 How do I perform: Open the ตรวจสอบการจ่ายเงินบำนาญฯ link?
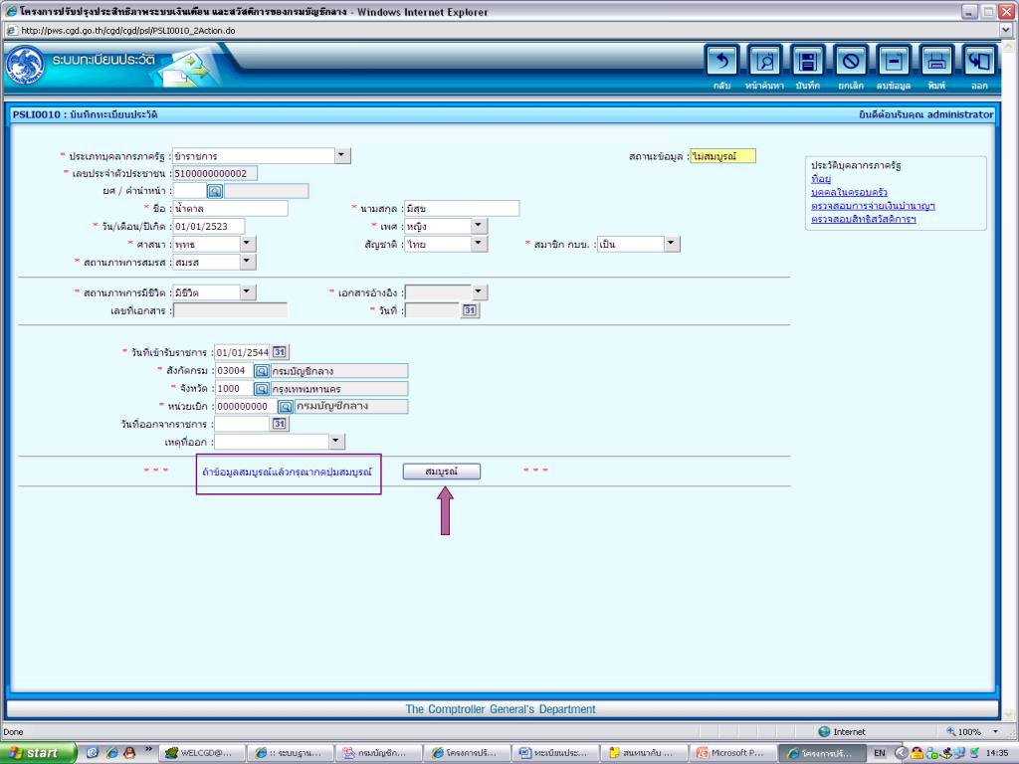[x=873, y=206]
